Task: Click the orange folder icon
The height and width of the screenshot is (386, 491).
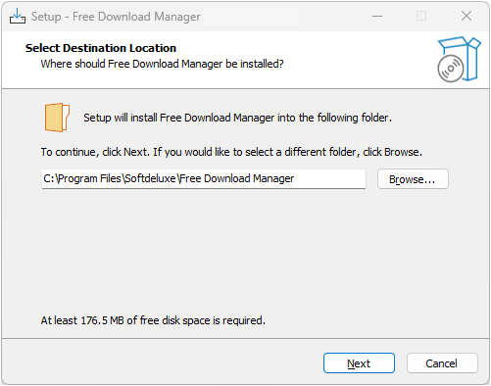Action: coord(57,118)
